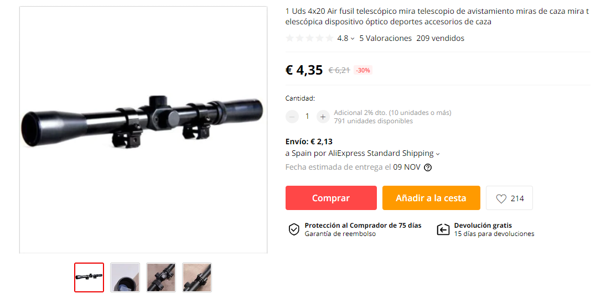The width and height of the screenshot is (606, 304).
Task: Select the fourth scope thumbnail
Action: tap(196, 277)
